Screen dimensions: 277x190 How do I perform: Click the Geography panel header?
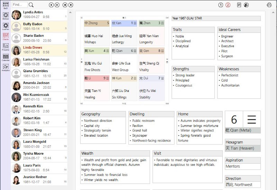click(103, 114)
